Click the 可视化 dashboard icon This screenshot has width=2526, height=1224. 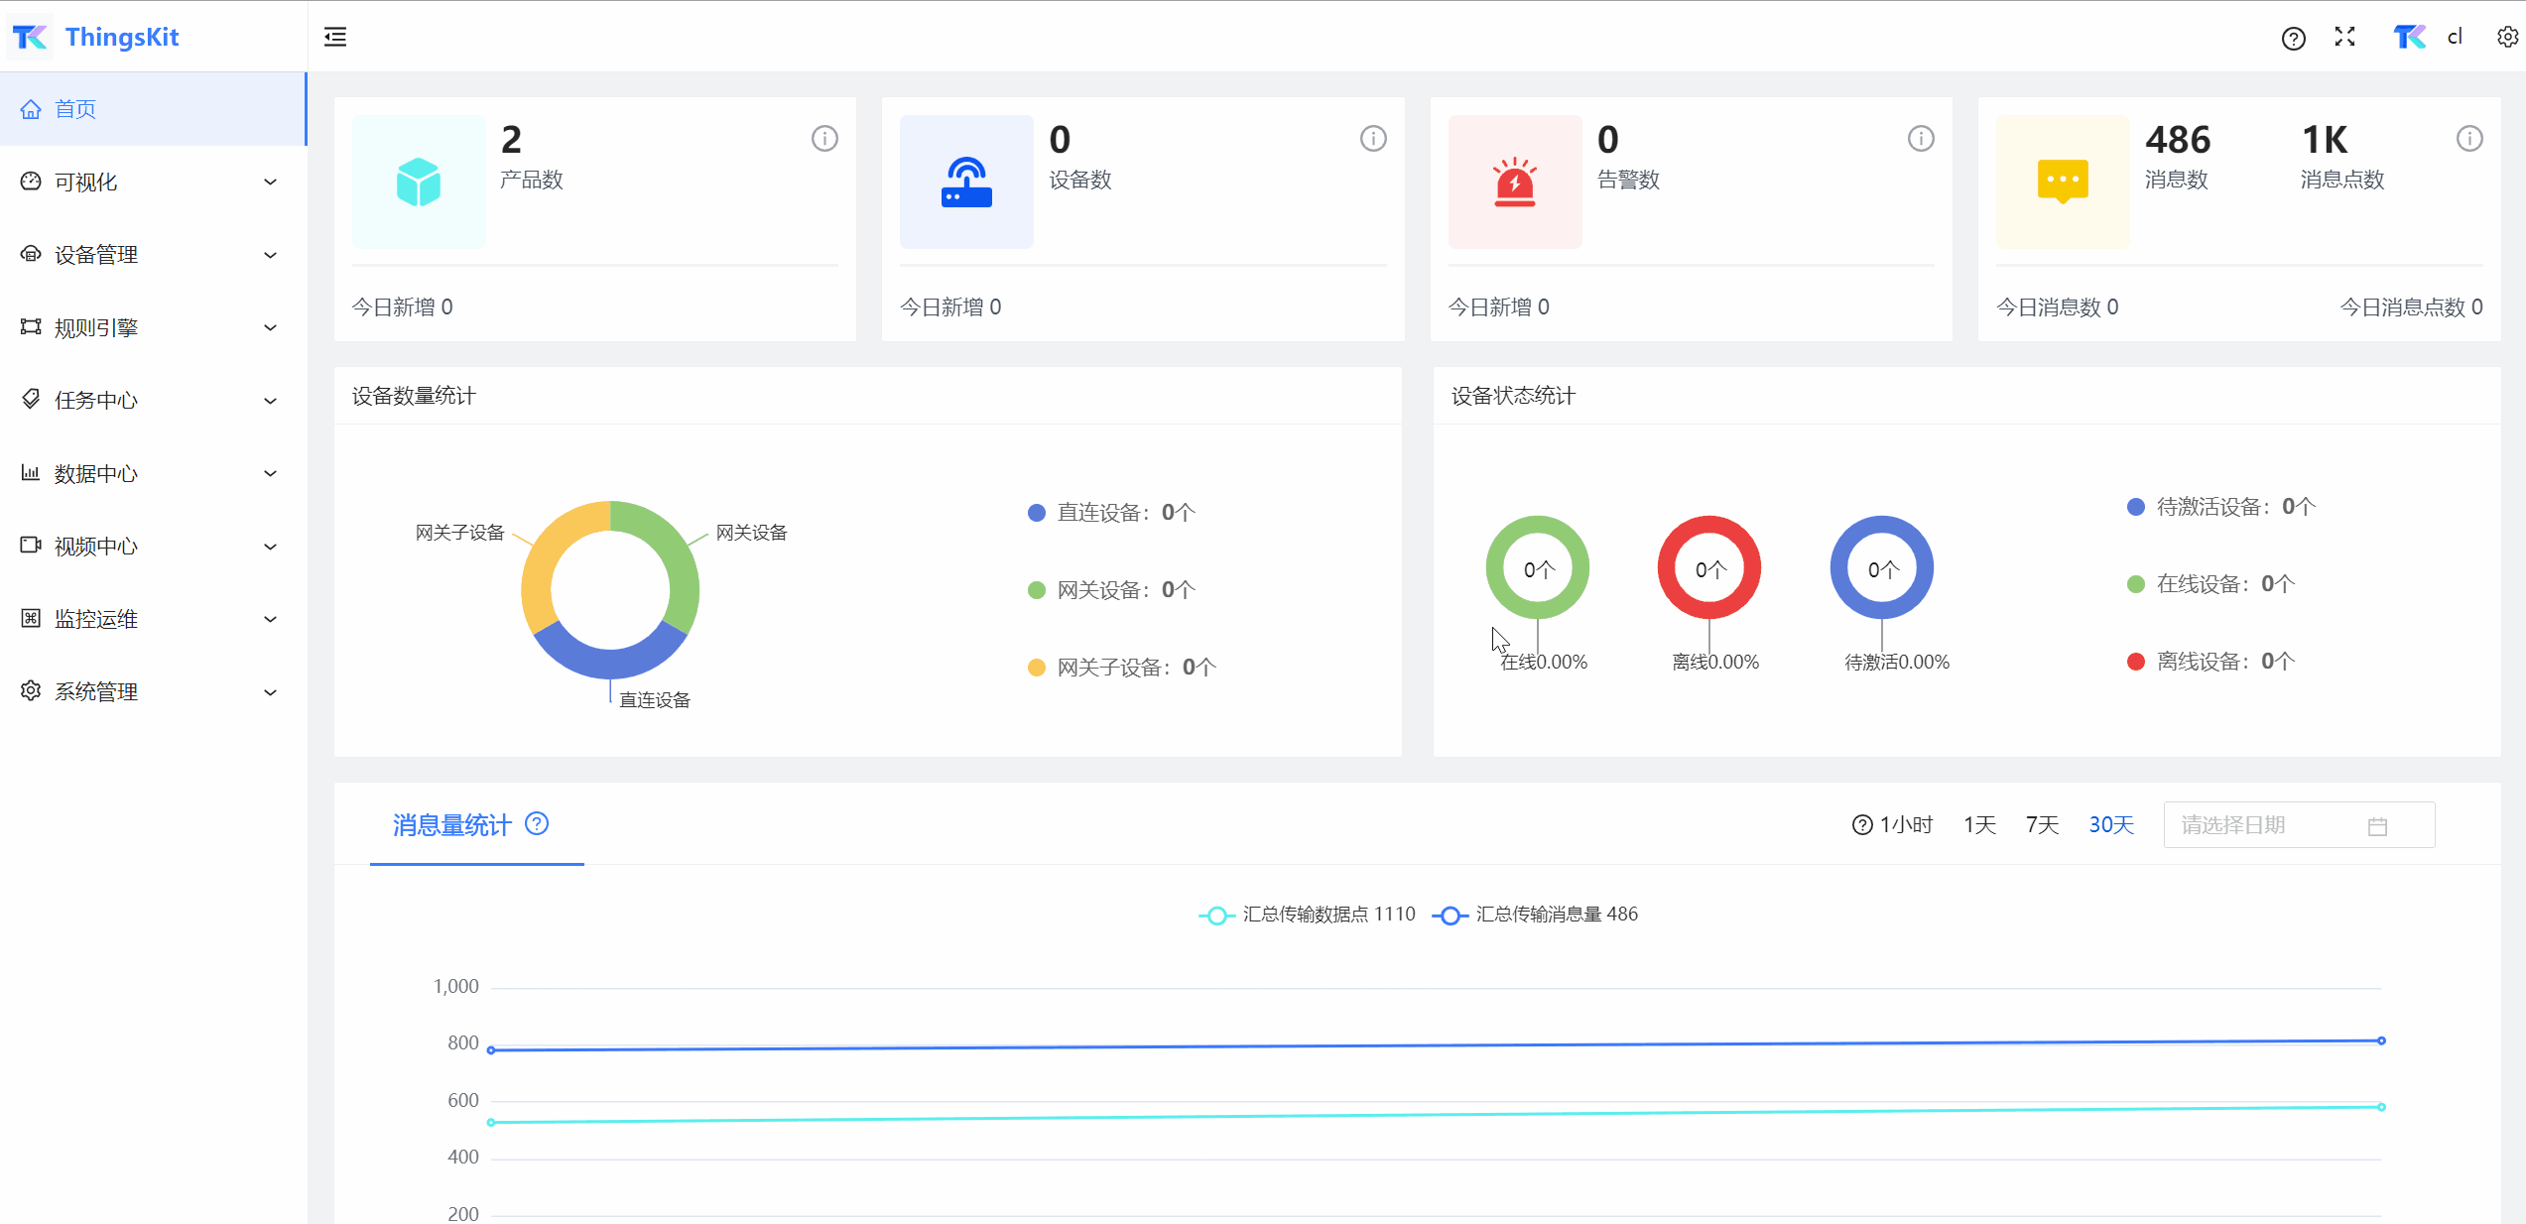31,182
